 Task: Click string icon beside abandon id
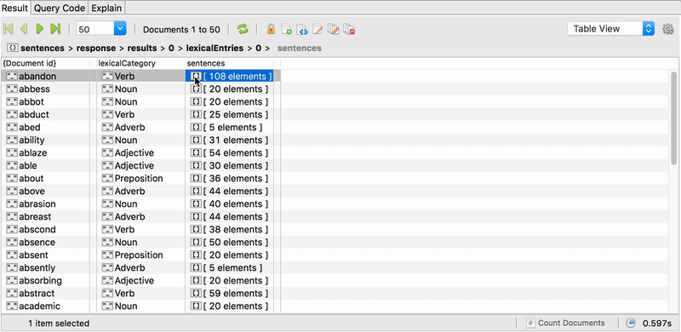point(12,77)
